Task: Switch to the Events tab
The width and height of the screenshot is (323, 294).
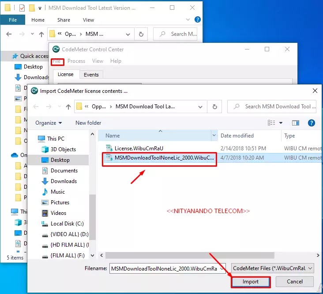Action: (x=91, y=75)
